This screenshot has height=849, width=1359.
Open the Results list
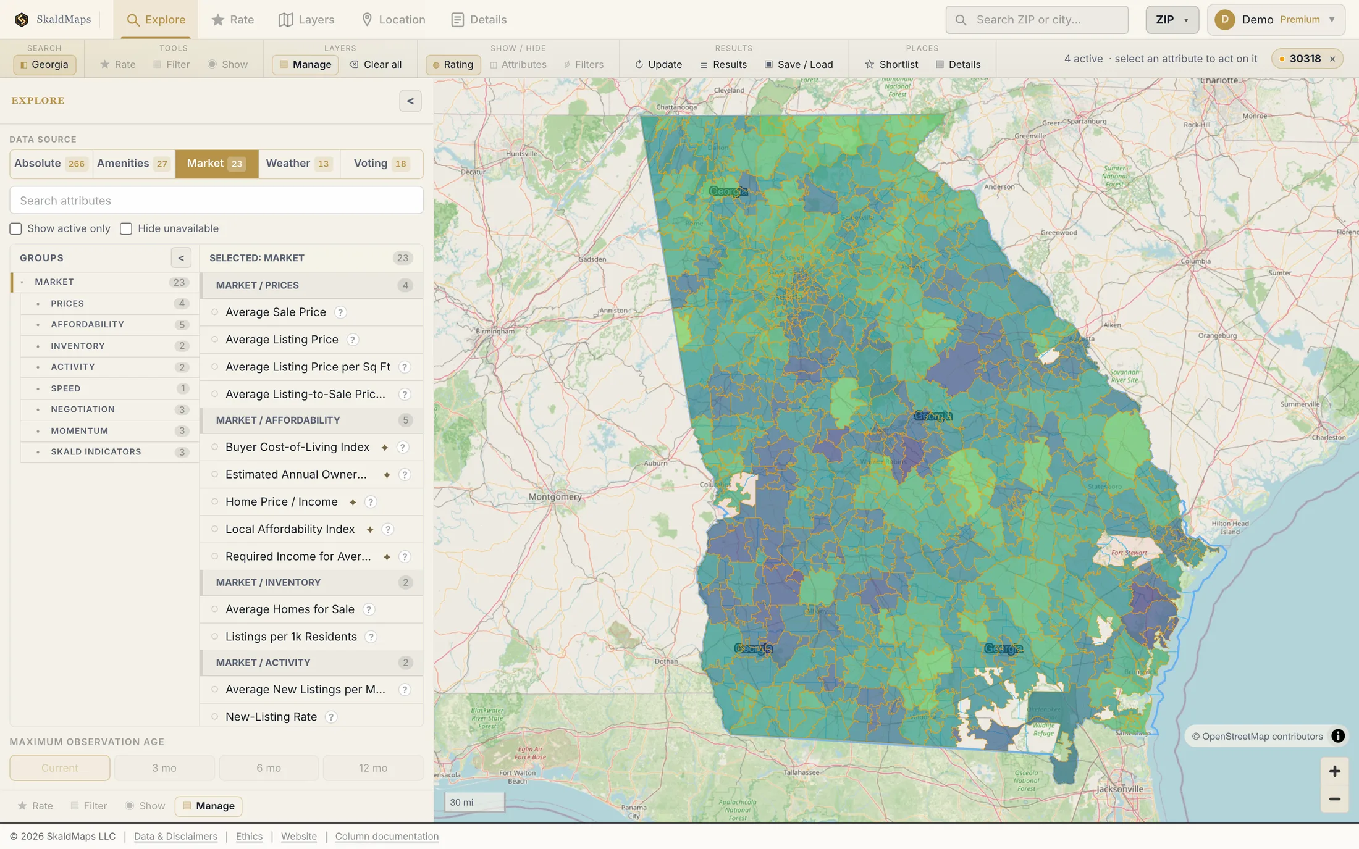pos(723,64)
